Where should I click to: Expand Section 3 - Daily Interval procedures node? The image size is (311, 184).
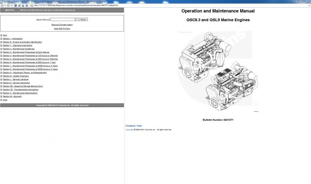[x=1, y=52]
